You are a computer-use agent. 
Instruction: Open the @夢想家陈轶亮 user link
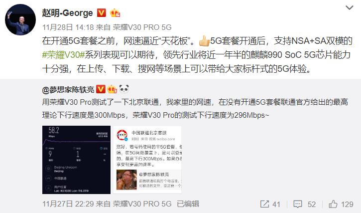click(x=68, y=89)
